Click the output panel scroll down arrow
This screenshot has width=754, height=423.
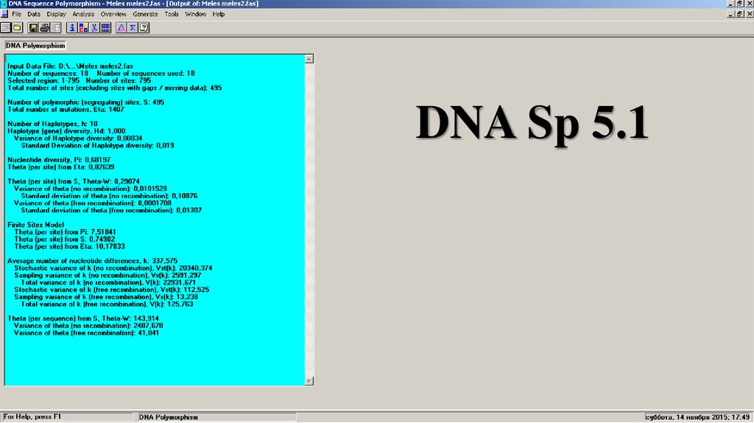pos(309,380)
